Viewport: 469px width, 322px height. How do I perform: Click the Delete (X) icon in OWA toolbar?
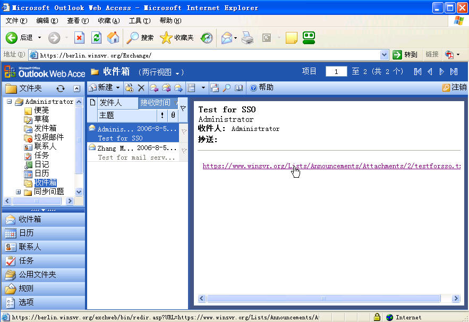141,88
